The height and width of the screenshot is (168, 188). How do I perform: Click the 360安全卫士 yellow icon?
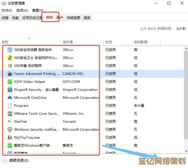click(10, 58)
